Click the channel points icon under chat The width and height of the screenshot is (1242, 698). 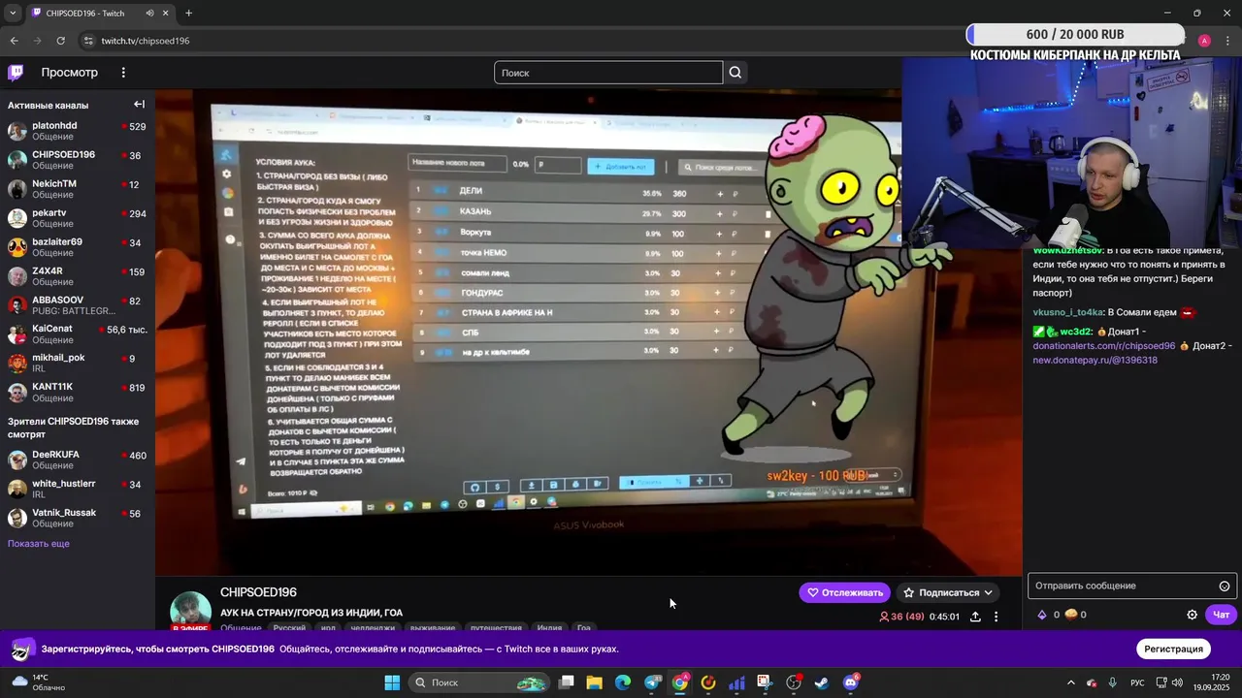[x=1071, y=615]
